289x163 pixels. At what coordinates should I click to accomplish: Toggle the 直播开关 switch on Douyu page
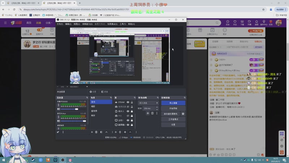pyautogui.click(x=40, y=30)
